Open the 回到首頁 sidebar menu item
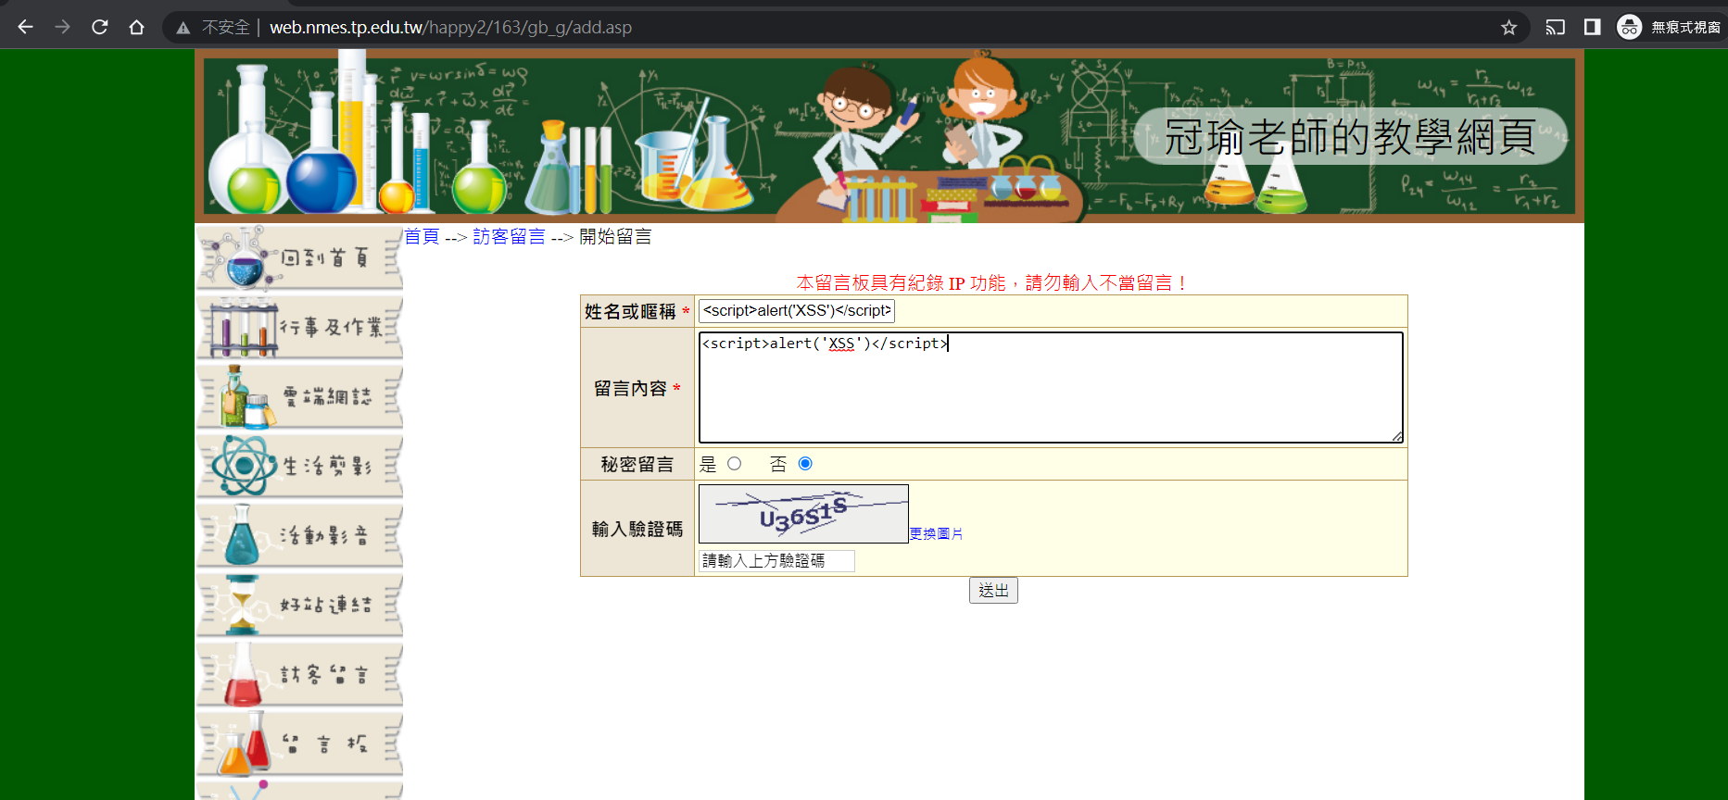The image size is (1728, 800). [299, 258]
